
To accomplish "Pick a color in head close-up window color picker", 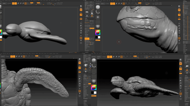I will (98, 32).
